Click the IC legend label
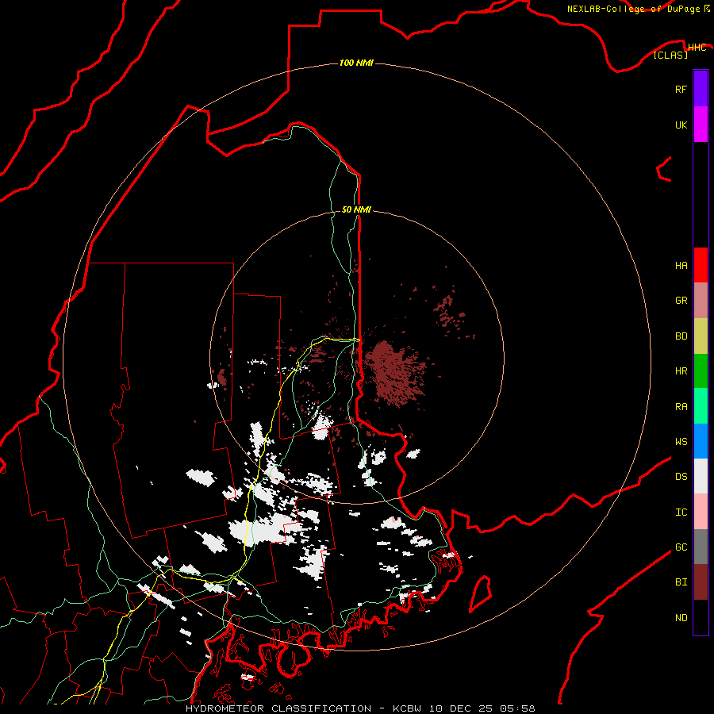Viewport: 714px width, 714px height. pos(681,512)
